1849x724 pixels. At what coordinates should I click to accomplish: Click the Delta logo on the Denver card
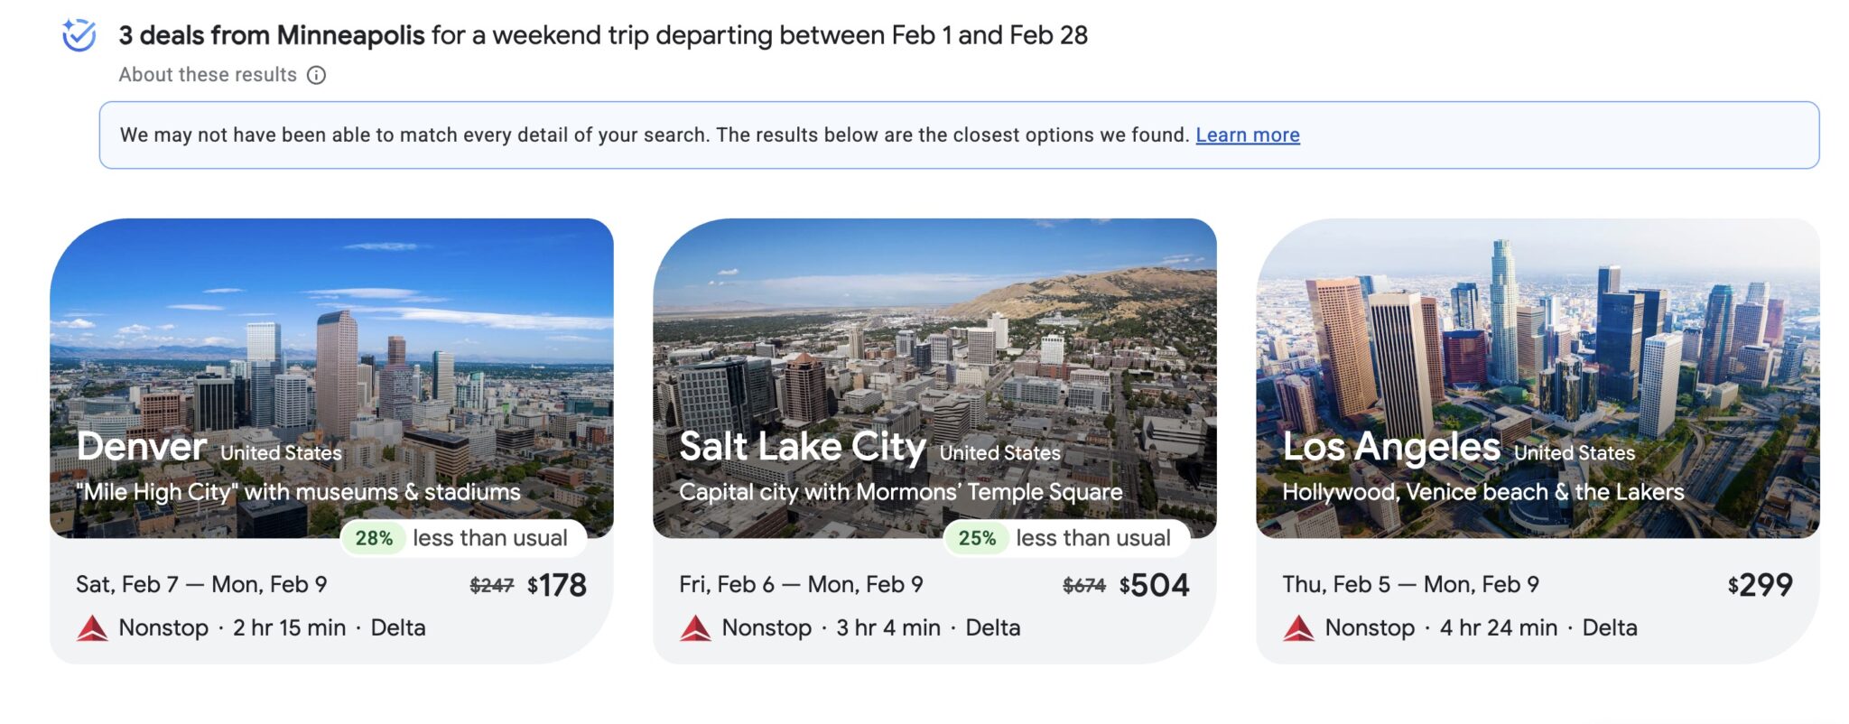[x=91, y=627]
